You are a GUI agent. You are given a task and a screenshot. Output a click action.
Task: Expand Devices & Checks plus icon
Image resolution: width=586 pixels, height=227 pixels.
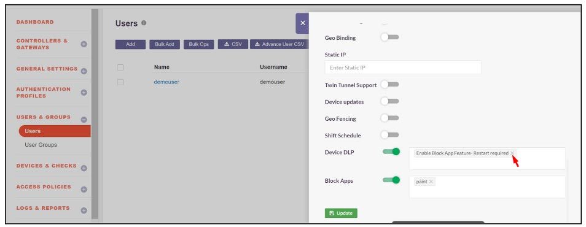(x=84, y=168)
